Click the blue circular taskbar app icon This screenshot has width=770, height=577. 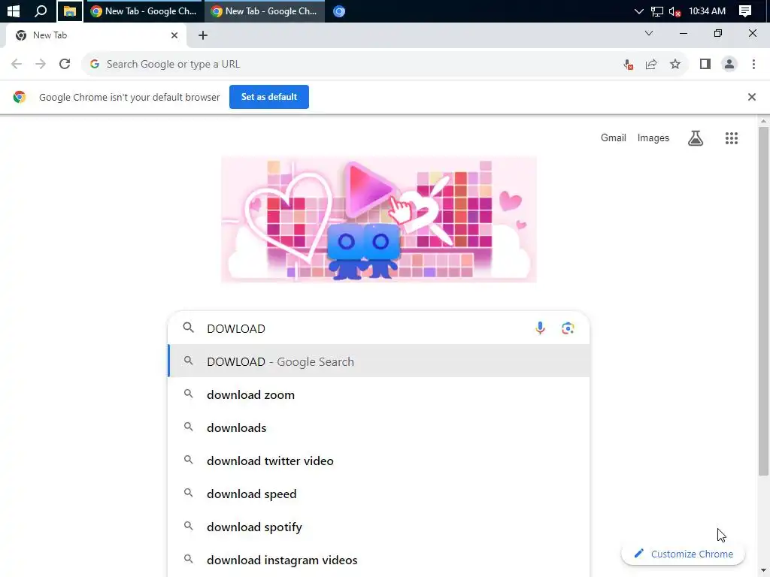click(x=339, y=11)
